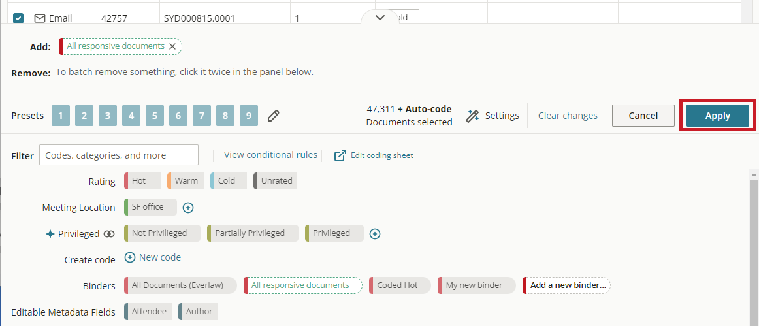Screen dimensions: 759x326
Task: Click Add a new binder...
Action: tap(566, 285)
